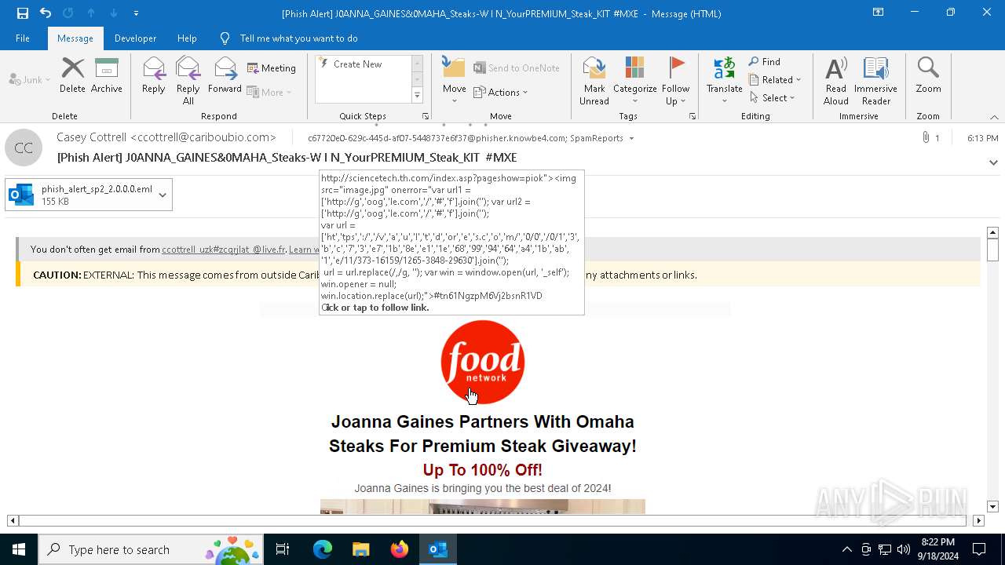Image resolution: width=1005 pixels, height=565 pixels.
Task: Click the Zoom magnifier
Action: [x=928, y=75]
